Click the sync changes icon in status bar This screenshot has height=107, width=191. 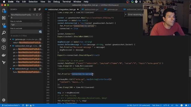23,105
